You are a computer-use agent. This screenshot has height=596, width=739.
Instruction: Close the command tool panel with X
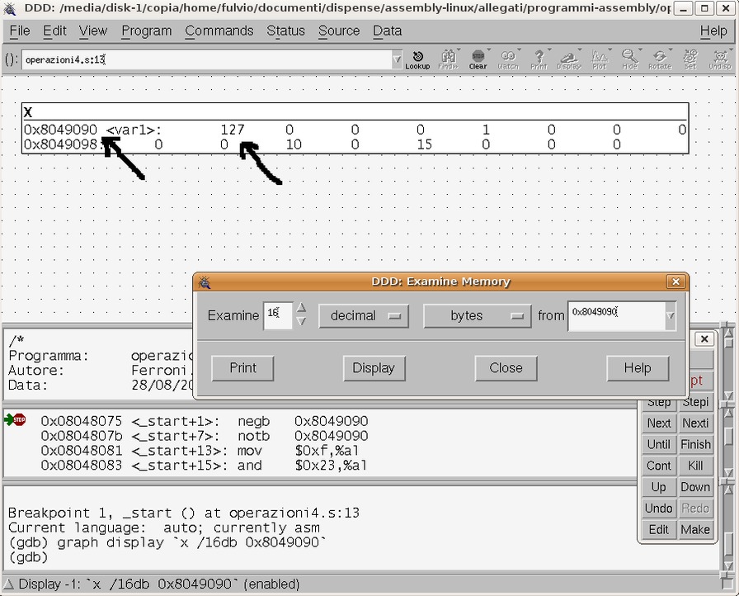pyautogui.click(x=704, y=339)
